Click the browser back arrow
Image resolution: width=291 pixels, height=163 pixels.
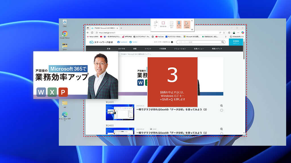coord(88,33)
